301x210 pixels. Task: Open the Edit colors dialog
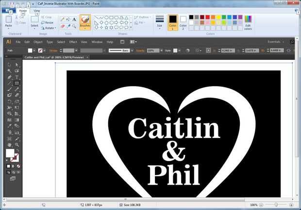[x=248, y=23]
